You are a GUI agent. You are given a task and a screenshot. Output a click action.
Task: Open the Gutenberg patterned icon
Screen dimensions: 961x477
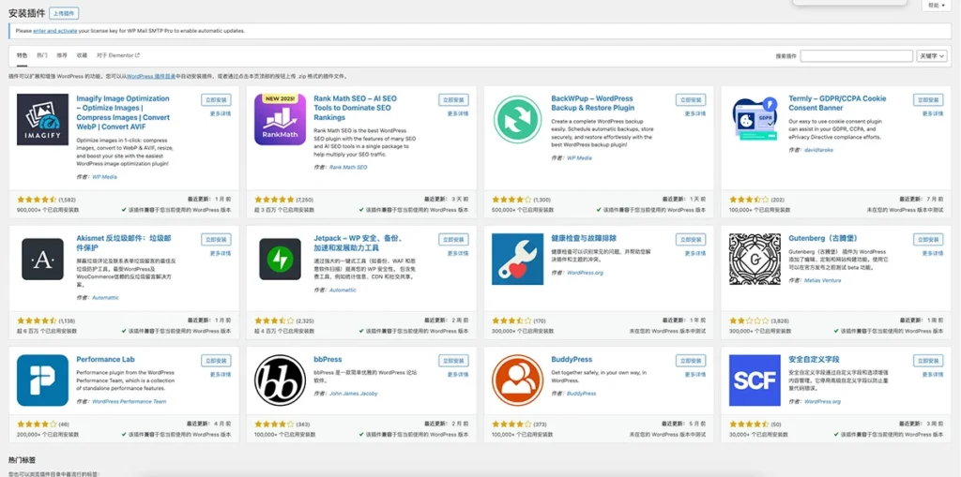755,259
